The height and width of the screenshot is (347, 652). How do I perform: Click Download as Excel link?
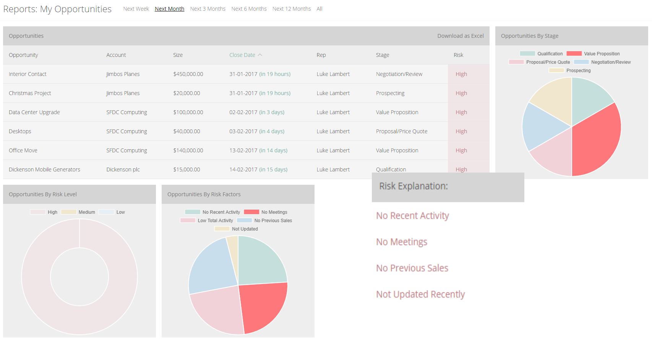pyautogui.click(x=461, y=36)
